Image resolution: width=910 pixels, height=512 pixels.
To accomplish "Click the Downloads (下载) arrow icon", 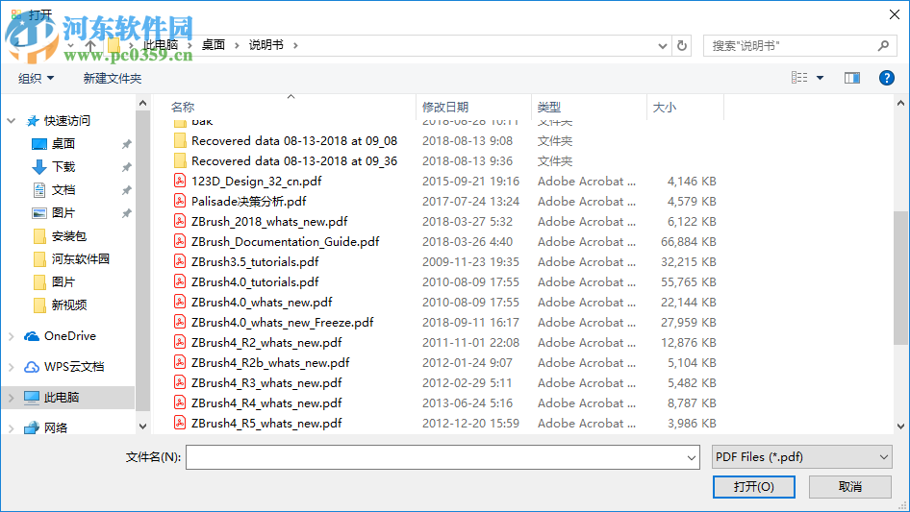I will 39,167.
